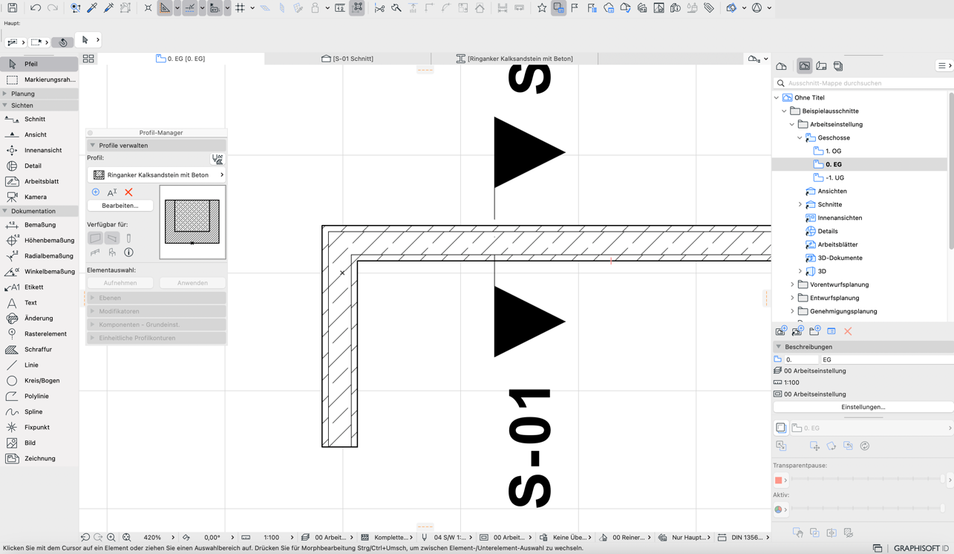Toggle column availability for profile
Image resolution: width=954 pixels, height=554 pixels.
click(x=128, y=238)
